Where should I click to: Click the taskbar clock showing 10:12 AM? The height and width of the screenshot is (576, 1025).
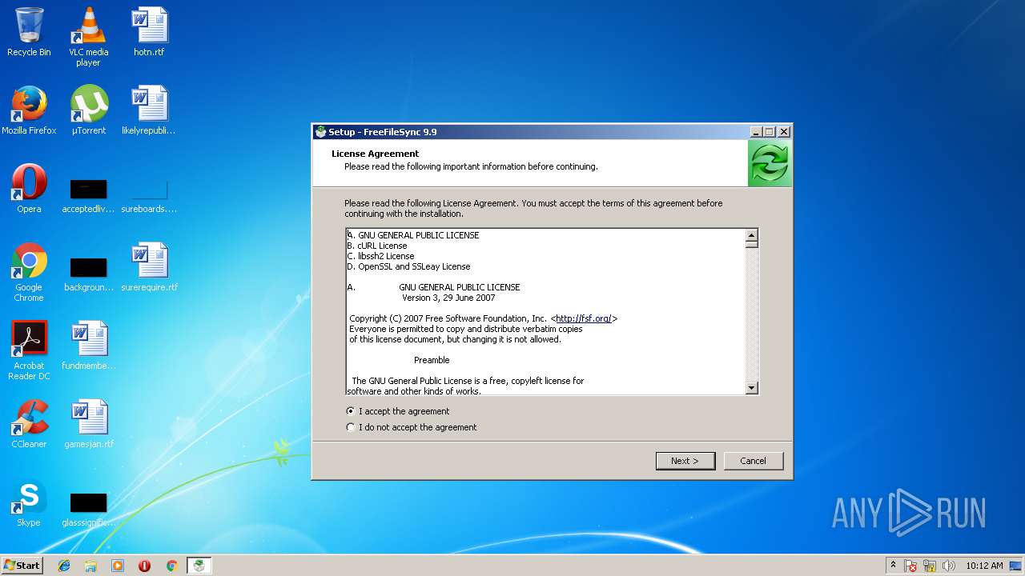(x=984, y=566)
